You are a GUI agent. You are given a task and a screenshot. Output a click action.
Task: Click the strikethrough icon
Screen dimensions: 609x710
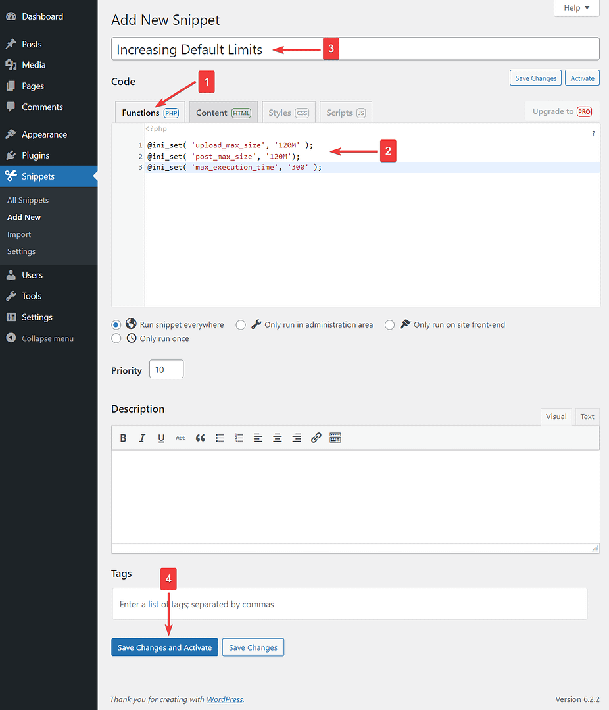(x=181, y=438)
